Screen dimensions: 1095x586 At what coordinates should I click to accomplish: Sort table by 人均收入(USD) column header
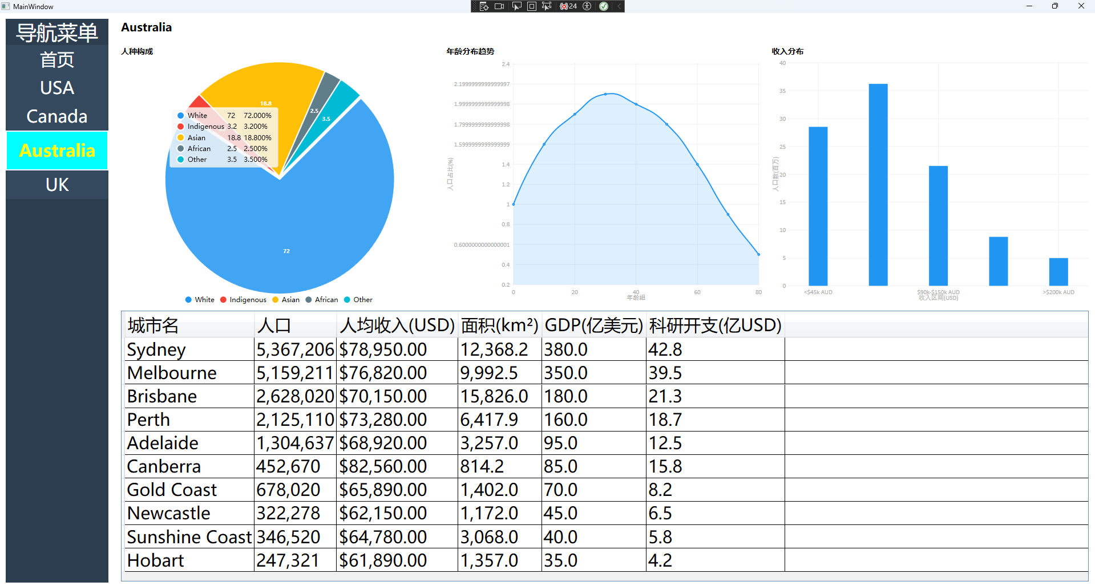397,325
